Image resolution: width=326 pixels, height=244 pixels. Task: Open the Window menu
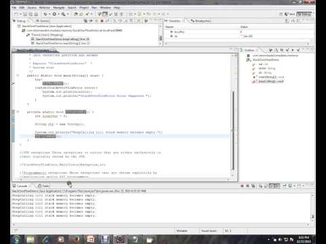105,7
